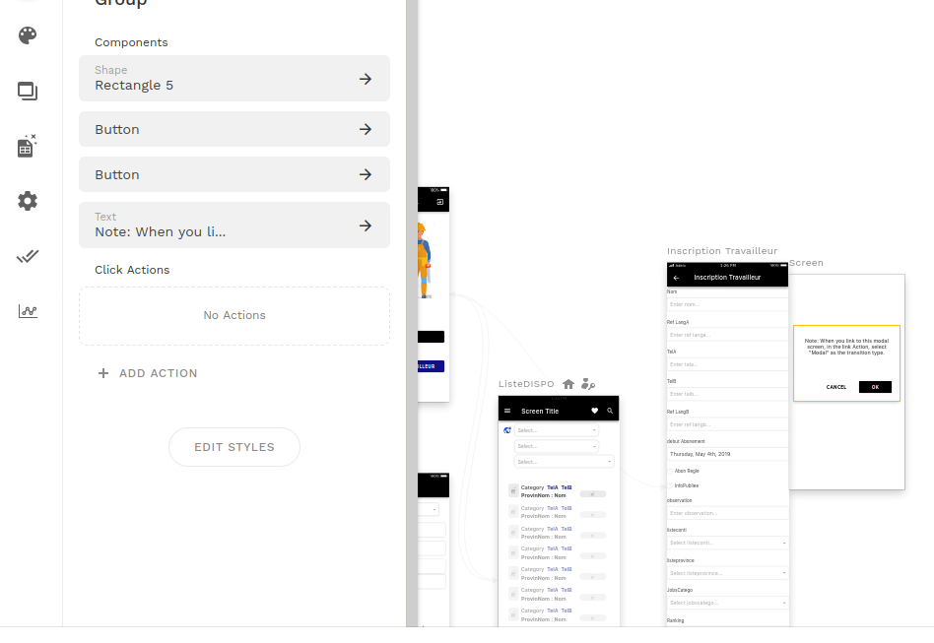
Task: Open the Select listeconti dropdown
Action: coord(727,543)
